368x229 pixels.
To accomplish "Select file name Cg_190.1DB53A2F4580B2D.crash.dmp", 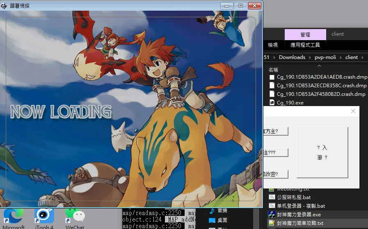I will (x=321, y=94).
